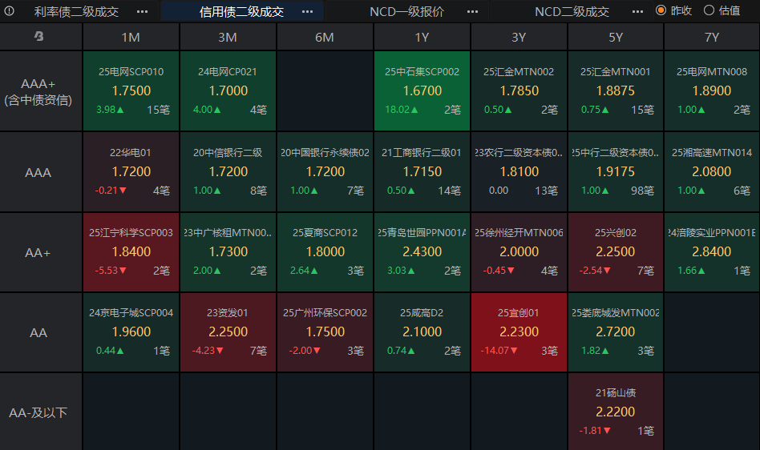Click the 5Y column header
Screen dimensions: 760x450
tap(616, 37)
